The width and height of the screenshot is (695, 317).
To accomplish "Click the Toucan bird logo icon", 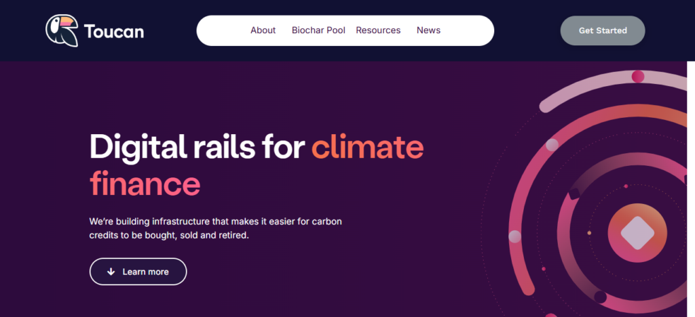I will pyautogui.click(x=61, y=30).
